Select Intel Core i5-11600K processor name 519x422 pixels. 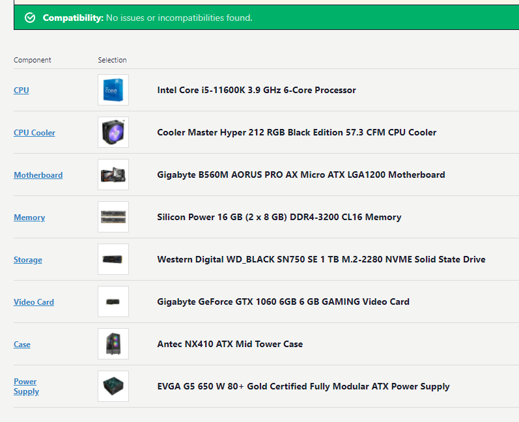coord(257,90)
